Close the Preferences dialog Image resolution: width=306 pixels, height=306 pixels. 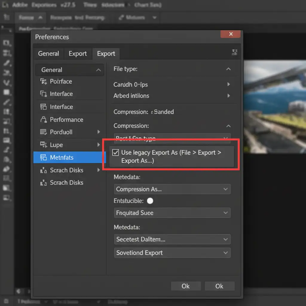click(x=230, y=34)
